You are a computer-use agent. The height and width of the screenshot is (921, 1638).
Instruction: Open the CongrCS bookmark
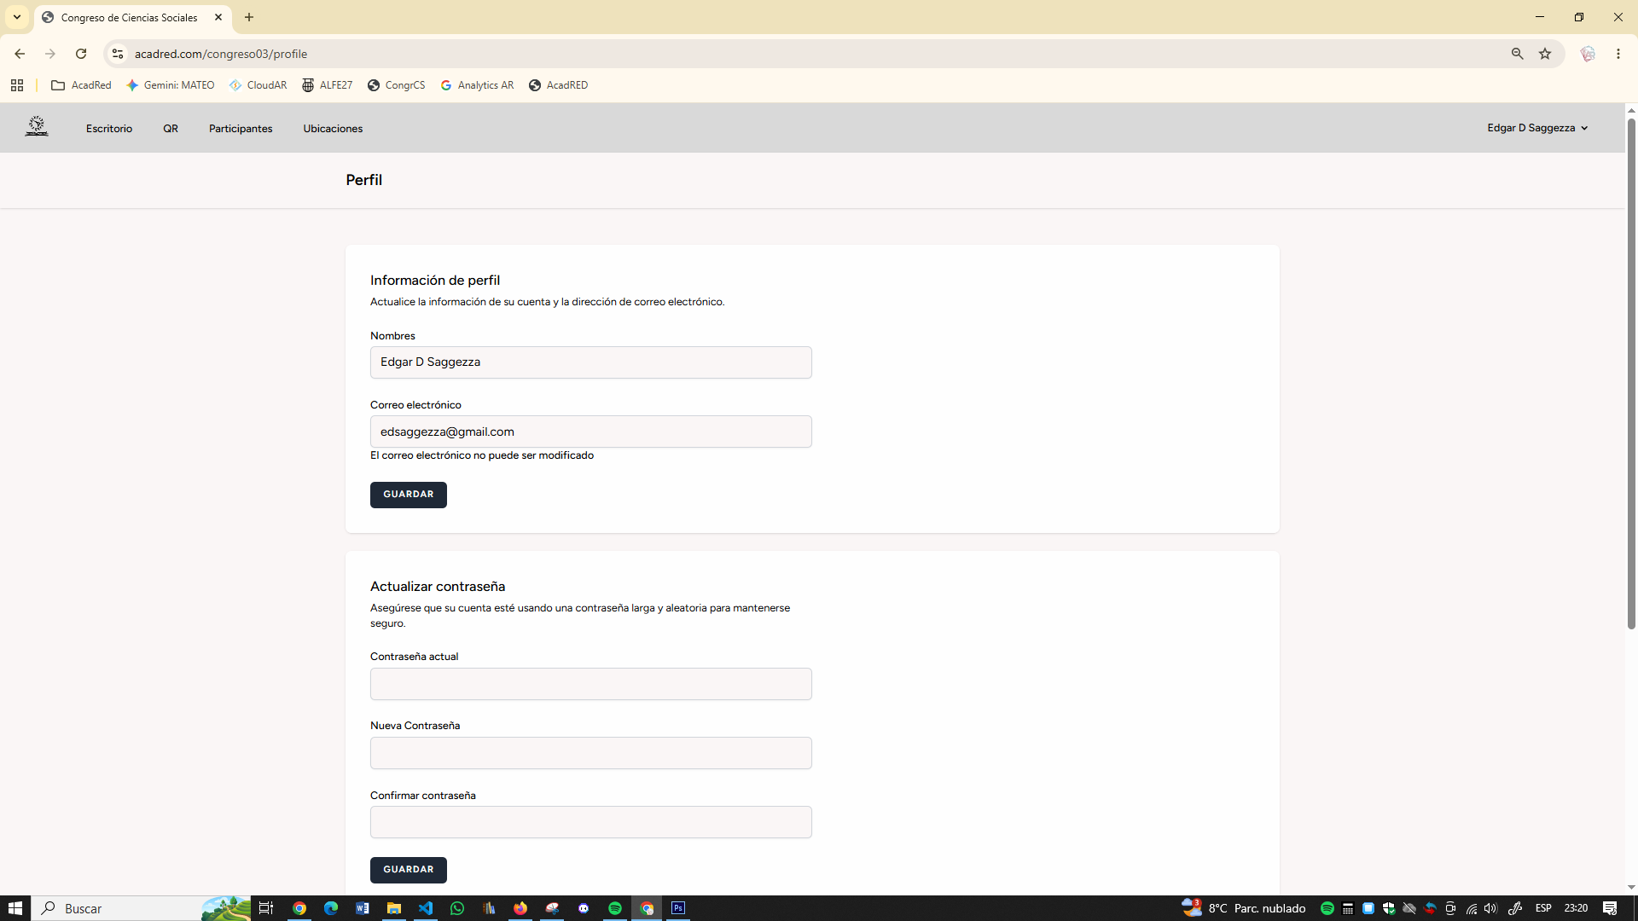click(x=397, y=85)
